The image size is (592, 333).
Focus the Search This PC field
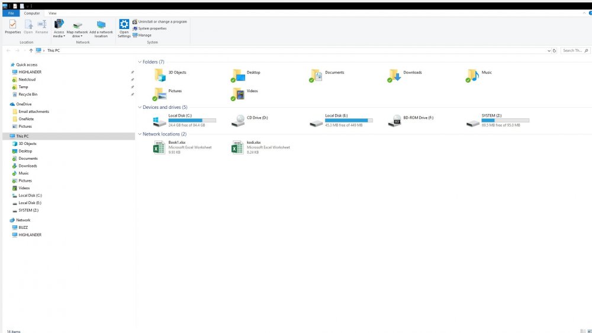click(575, 50)
